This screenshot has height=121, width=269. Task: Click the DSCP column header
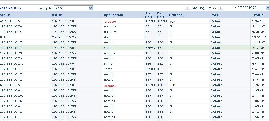click(x=215, y=15)
